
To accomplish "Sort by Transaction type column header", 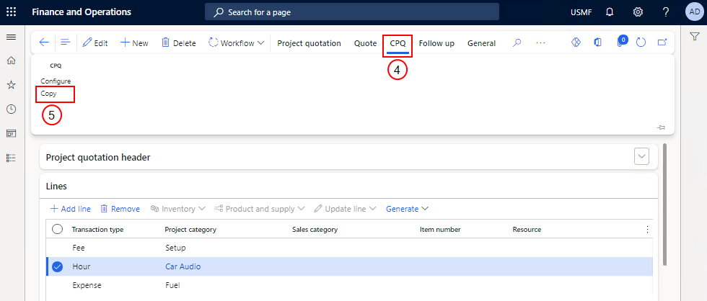I will [x=97, y=230].
